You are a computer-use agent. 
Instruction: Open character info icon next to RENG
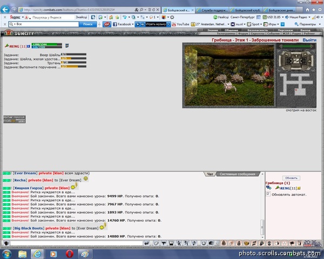[29, 46]
